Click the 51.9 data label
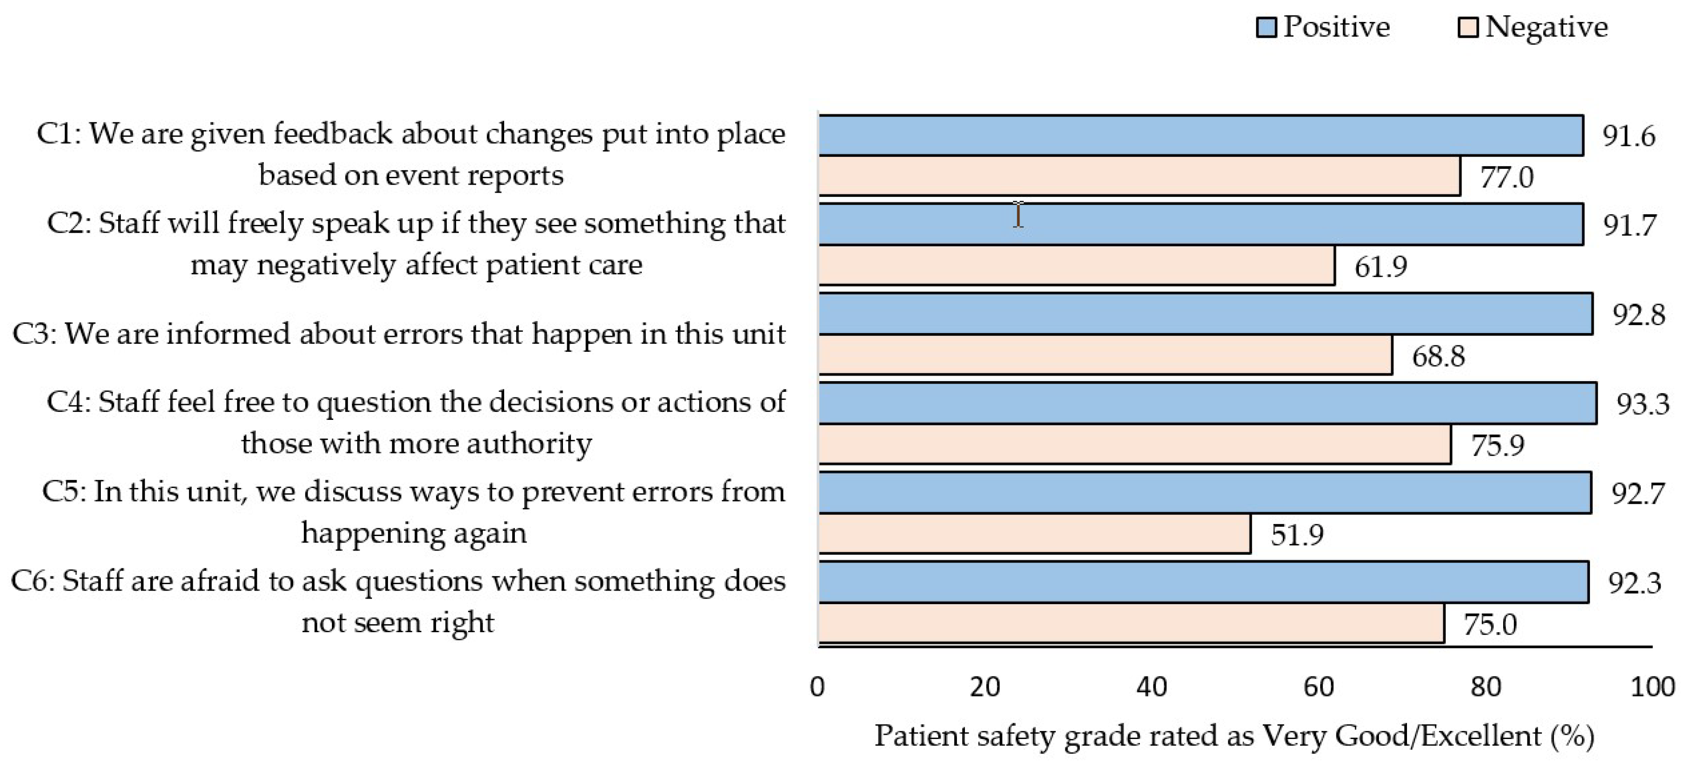The height and width of the screenshot is (767, 1681). click(1297, 536)
